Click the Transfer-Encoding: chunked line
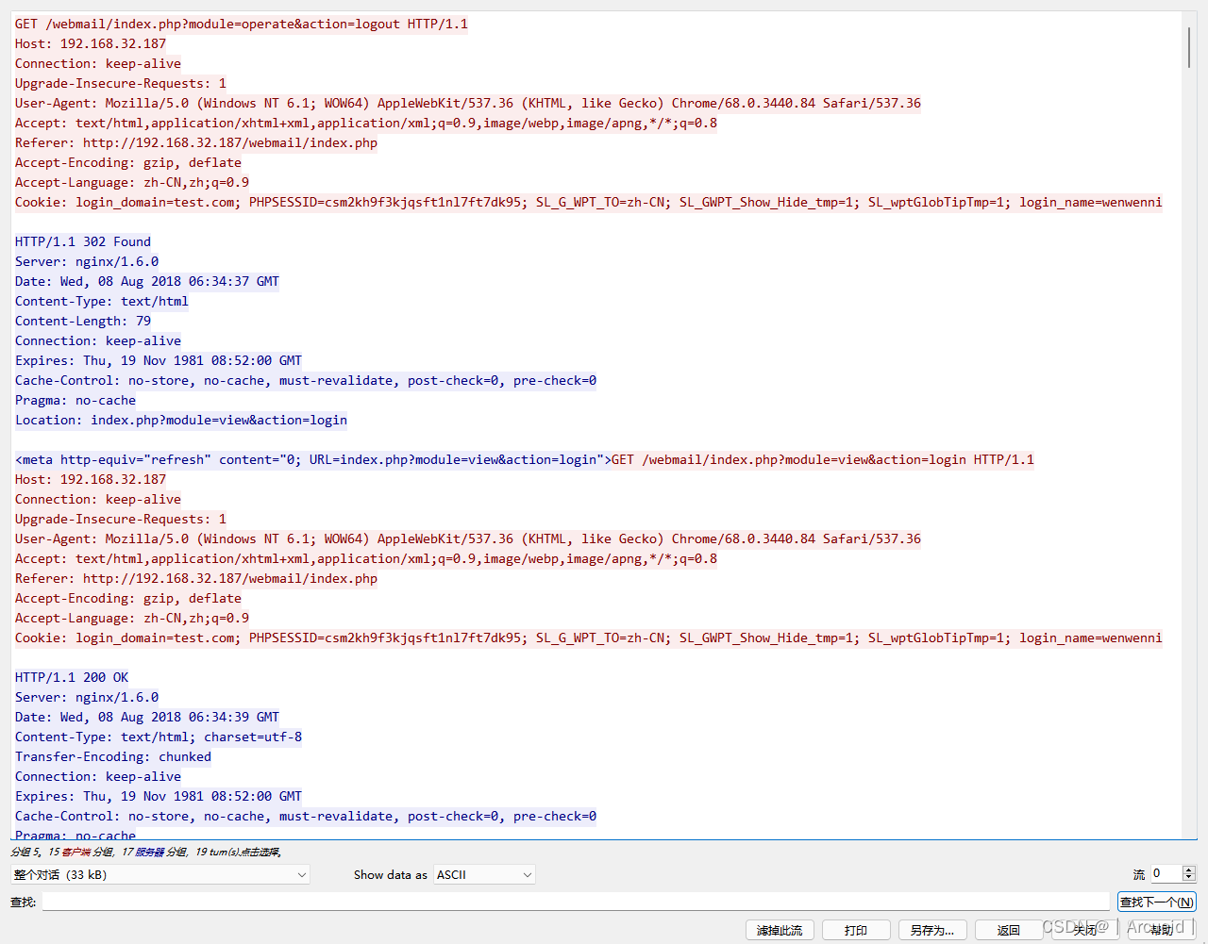This screenshot has height=944, width=1208. click(113, 756)
